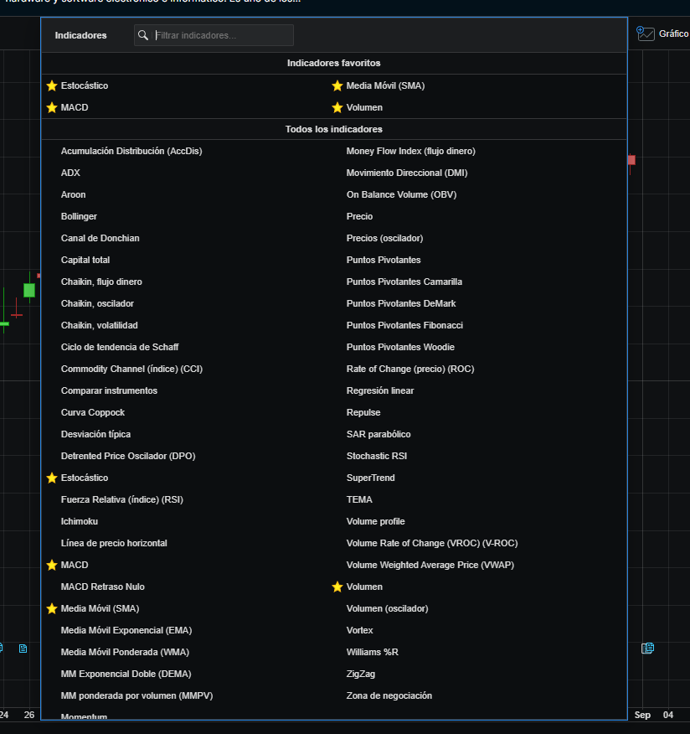Unstar Volumen in the favoritos section
Viewport: 690px width, 734px height.
click(337, 107)
